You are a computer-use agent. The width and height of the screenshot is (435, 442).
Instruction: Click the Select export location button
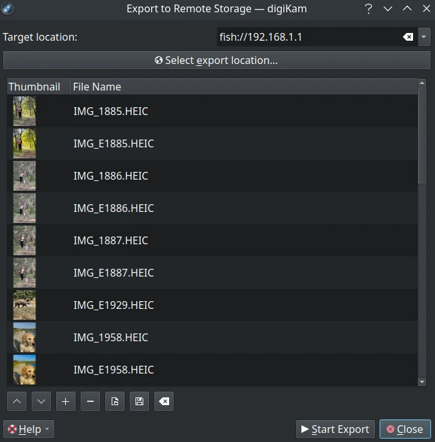[217, 60]
